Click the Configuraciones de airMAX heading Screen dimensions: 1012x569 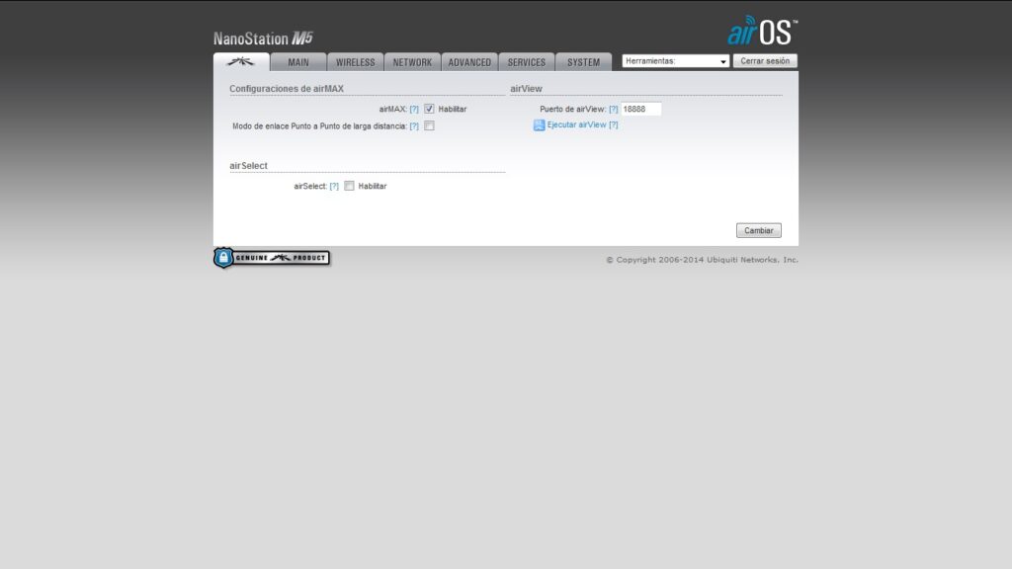click(287, 88)
